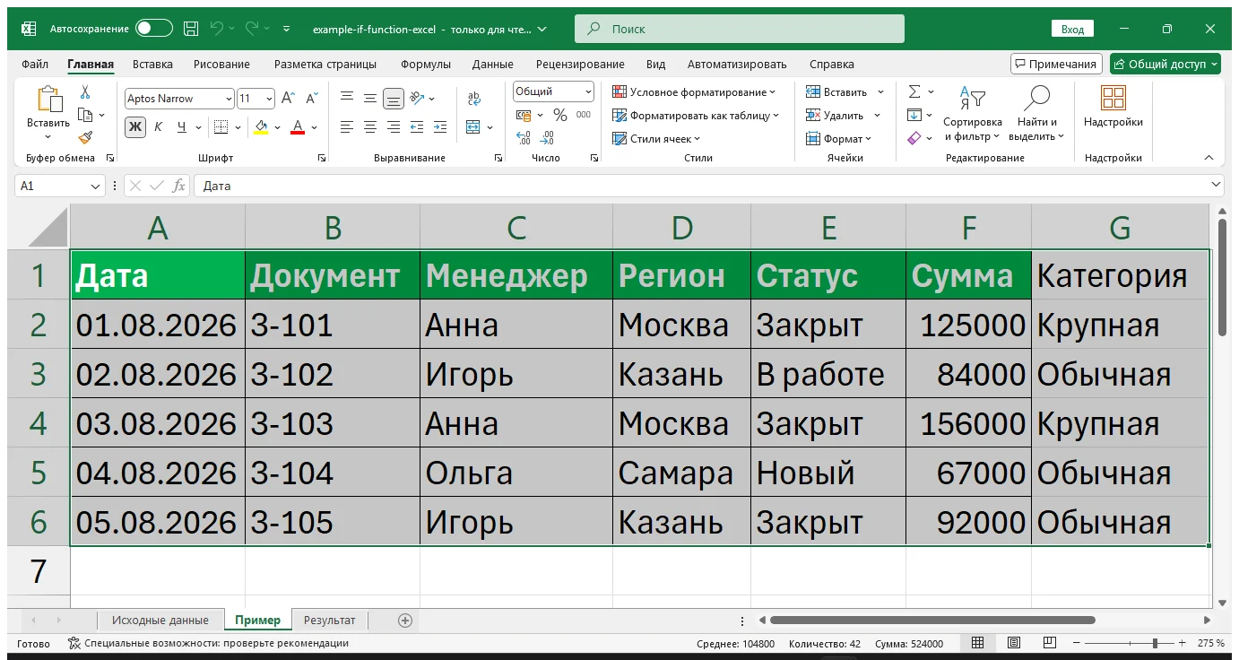The width and height of the screenshot is (1239, 660).
Task: Apply percent style format
Action: point(560,115)
